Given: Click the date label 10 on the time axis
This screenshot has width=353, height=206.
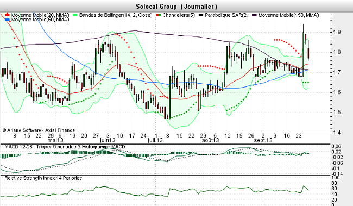Looking at the screenshot, I should coord(120,136).
